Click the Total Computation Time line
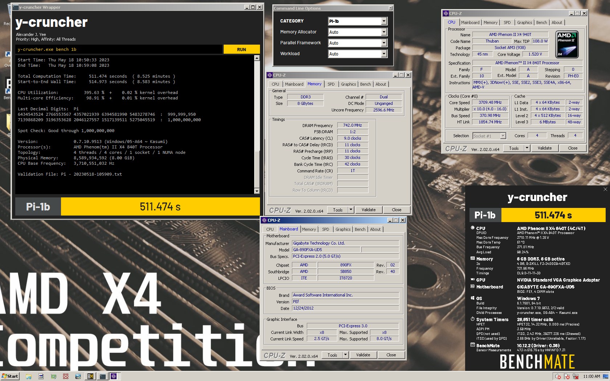The image size is (610, 381). (96, 76)
